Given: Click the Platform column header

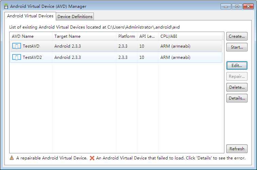Looking at the screenshot, I should [127, 36].
